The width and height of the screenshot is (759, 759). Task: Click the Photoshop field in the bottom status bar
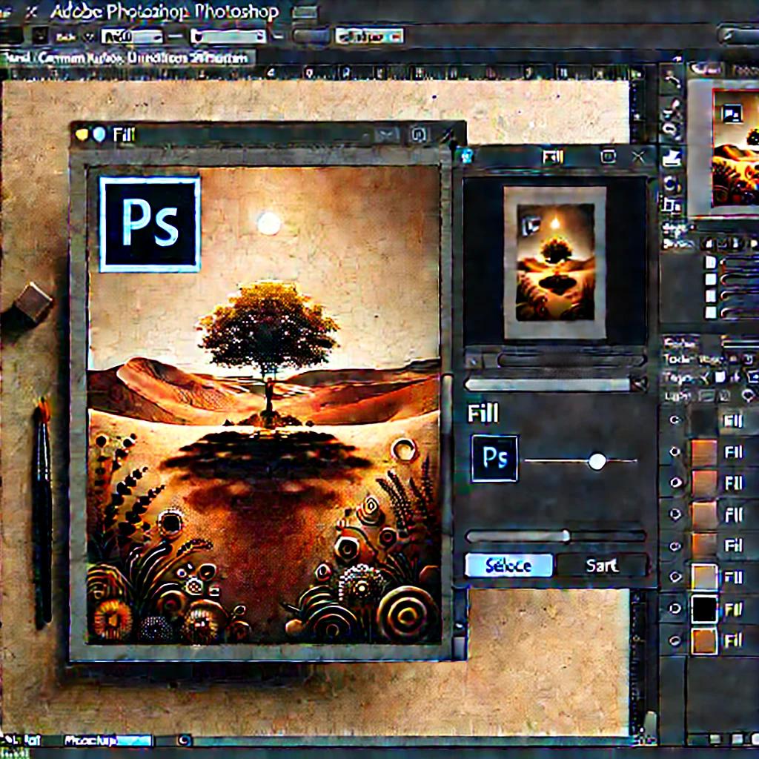pos(108,740)
